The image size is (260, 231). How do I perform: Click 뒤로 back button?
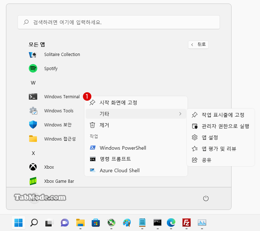[198, 45]
